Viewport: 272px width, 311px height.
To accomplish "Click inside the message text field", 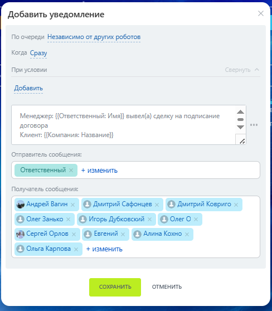I will coord(123,125).
